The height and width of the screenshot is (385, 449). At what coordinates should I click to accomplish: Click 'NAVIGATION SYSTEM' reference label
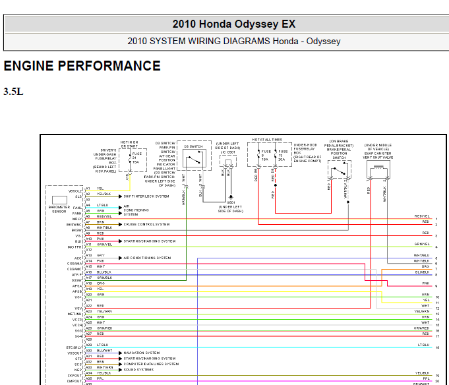click(x=142, y=353)
